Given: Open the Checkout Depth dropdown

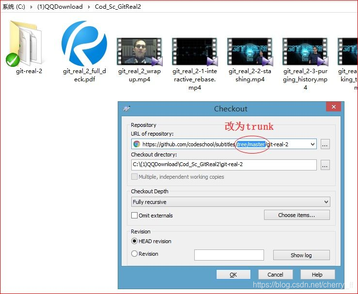Looking at the screenshot, I should pyautogui.click(x=231, y=202).
